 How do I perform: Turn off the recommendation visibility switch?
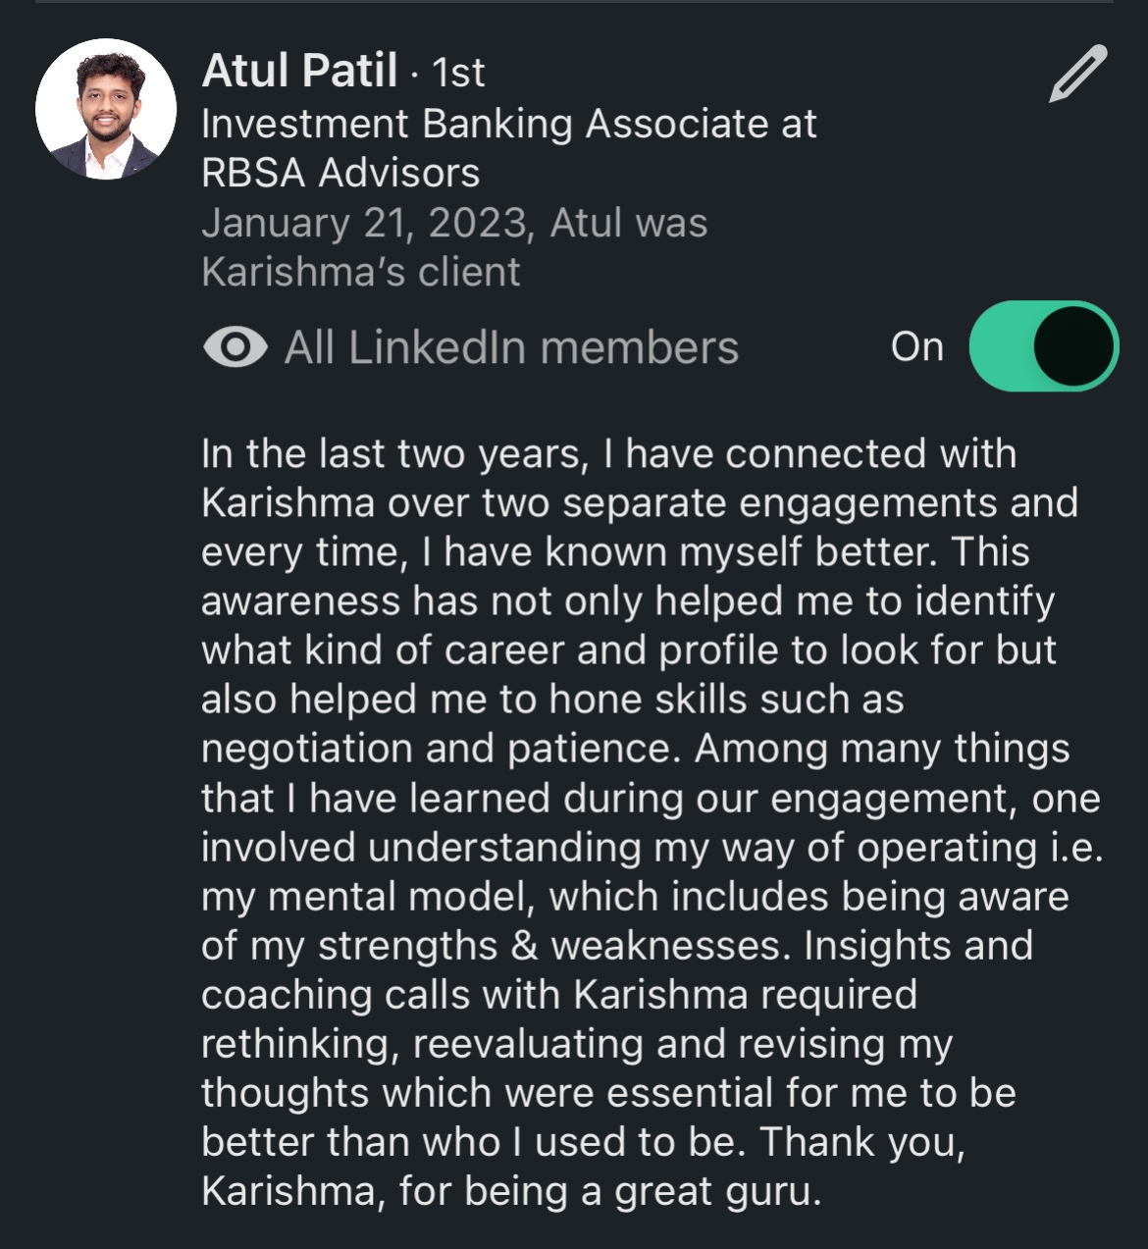pyautogui.click(x=1043, y=345)
